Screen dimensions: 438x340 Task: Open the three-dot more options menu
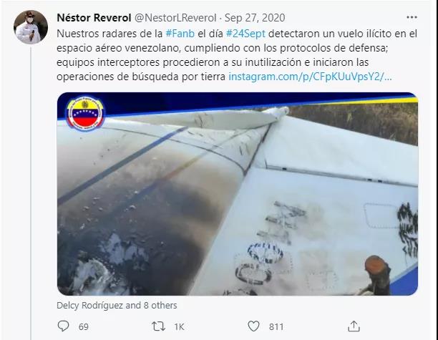coord(412,17)
